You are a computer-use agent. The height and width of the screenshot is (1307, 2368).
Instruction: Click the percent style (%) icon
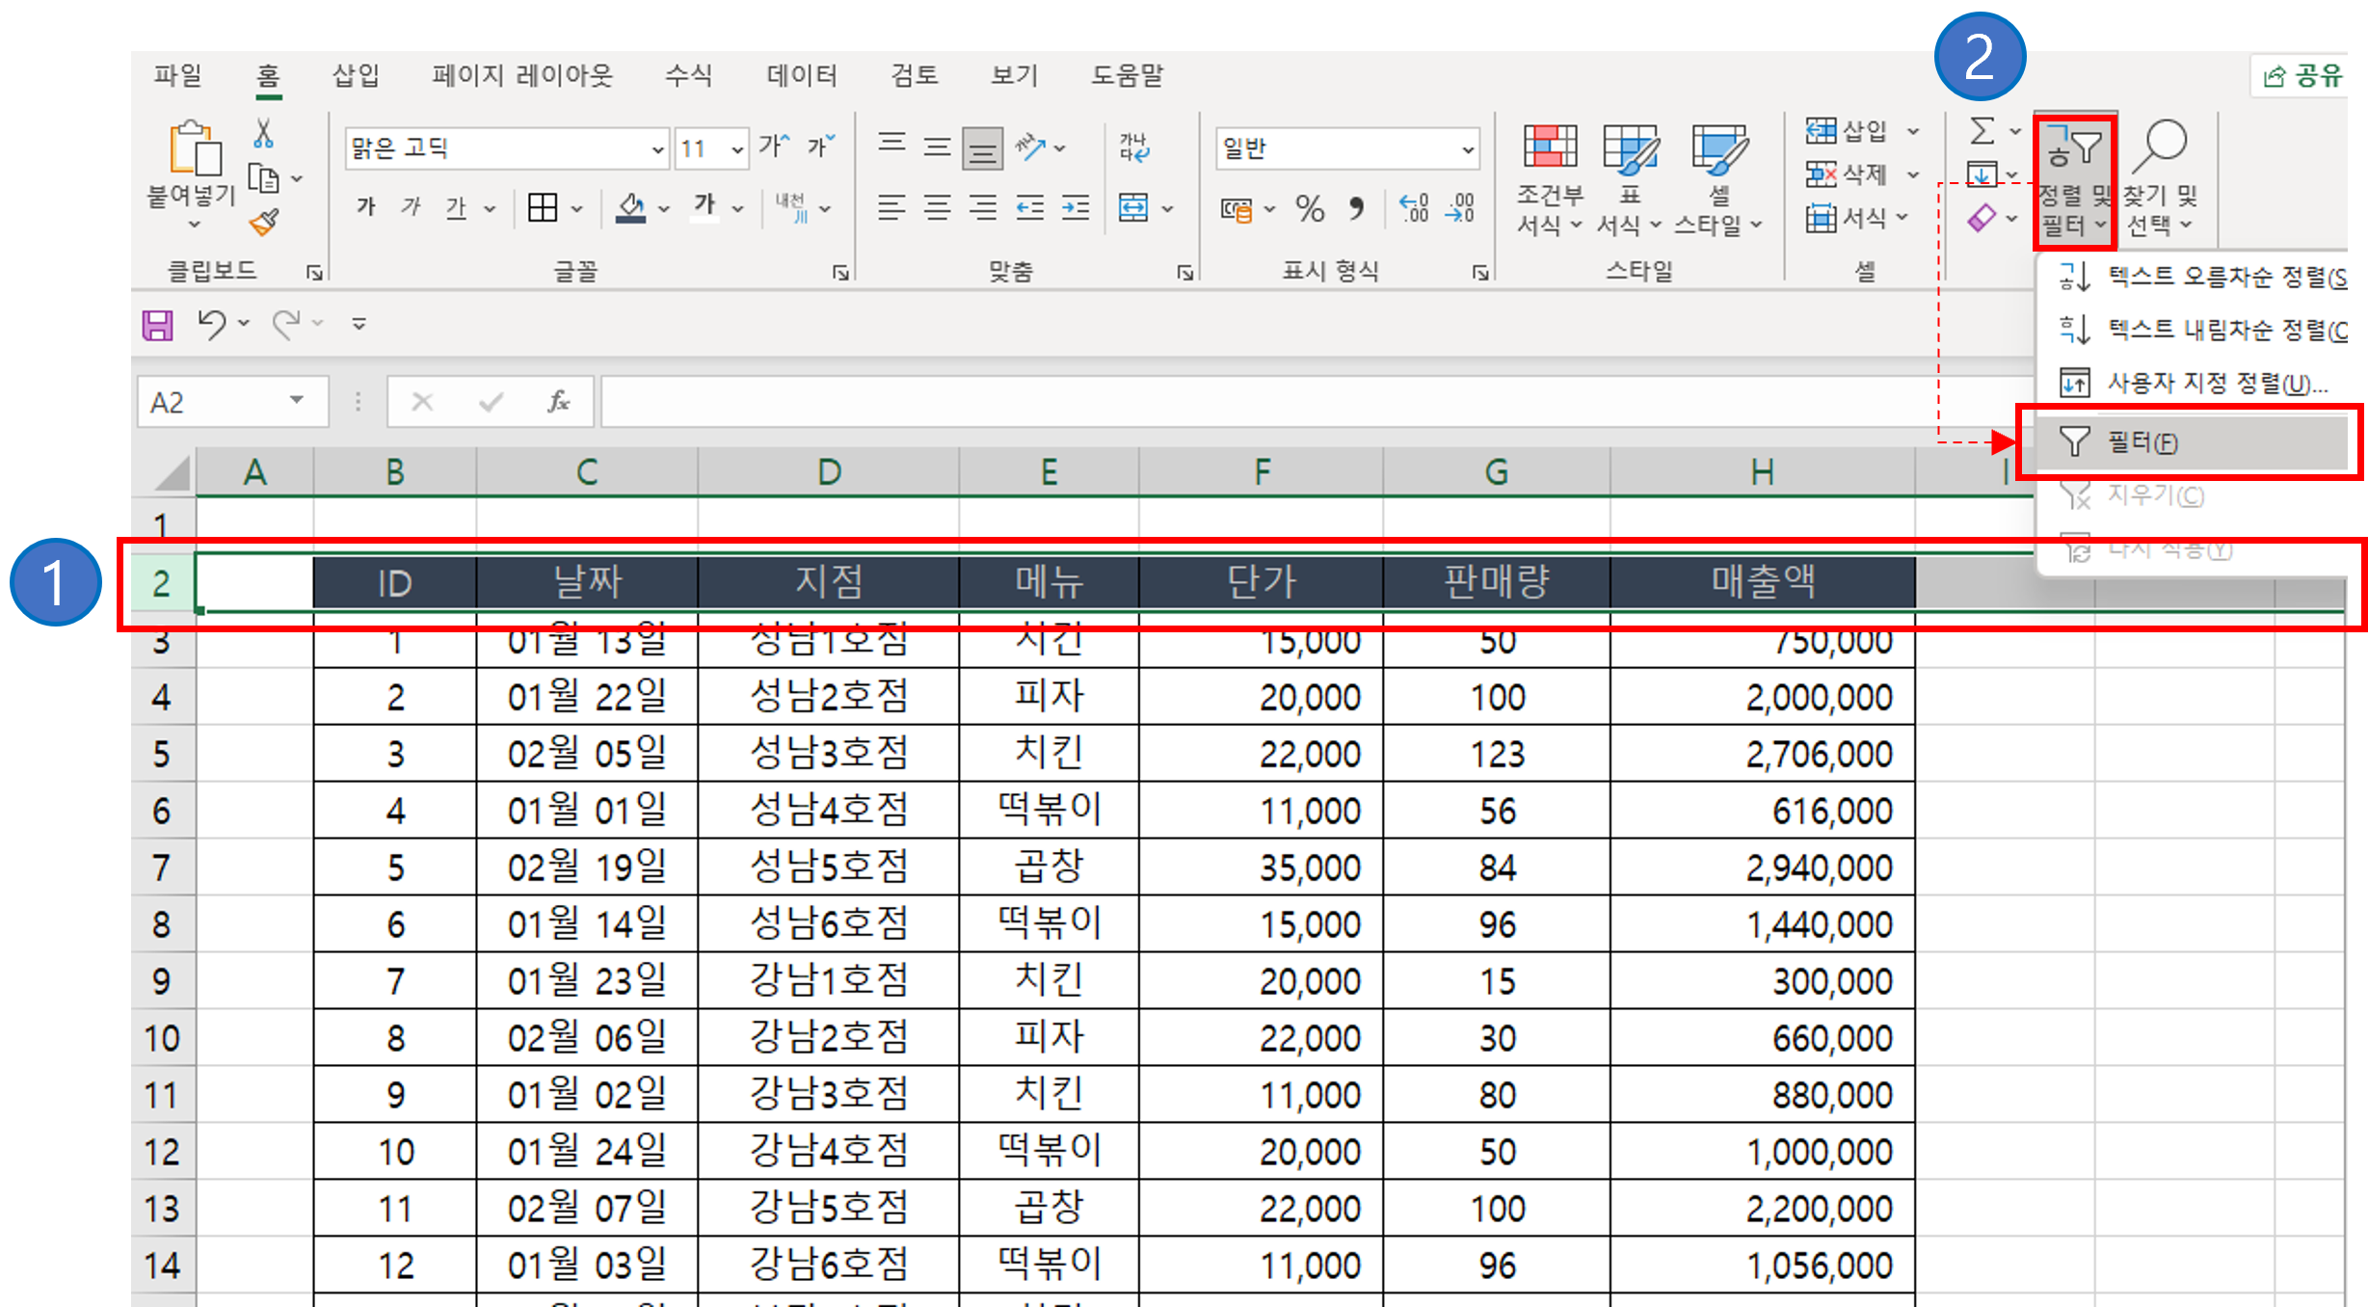pos(1311,209)
